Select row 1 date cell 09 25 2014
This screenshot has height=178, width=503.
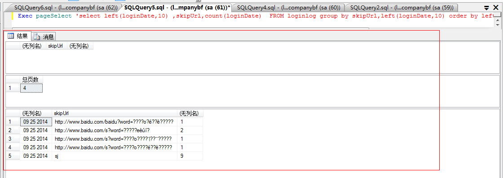pos(36,122)
